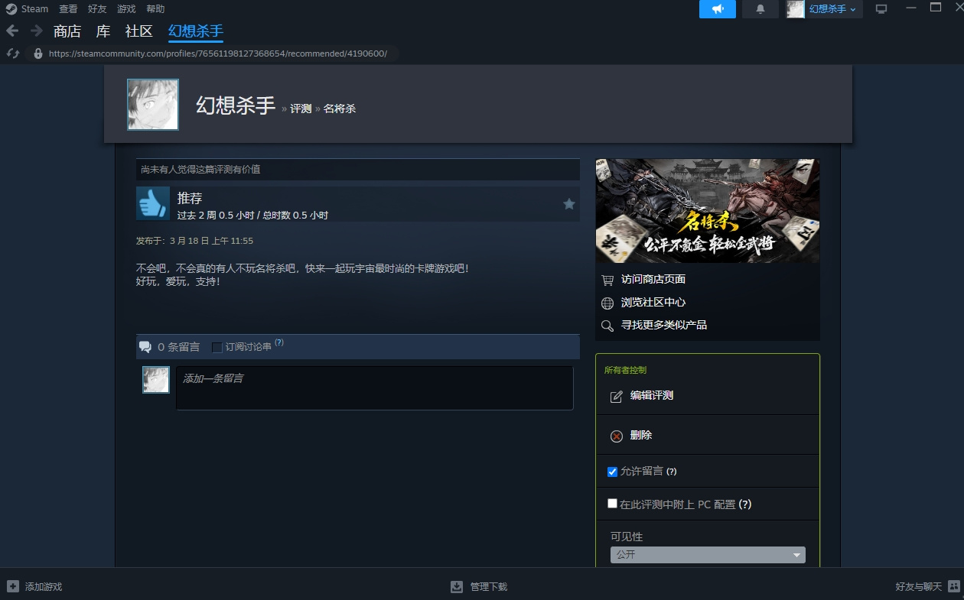Expand the 可见性 dropdown showing 公开
964x600 pixels.
click(x=708, y=555)
